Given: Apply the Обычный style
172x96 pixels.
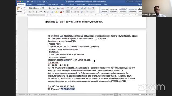Looking at the screenshot, I should (x=104, y=10).
